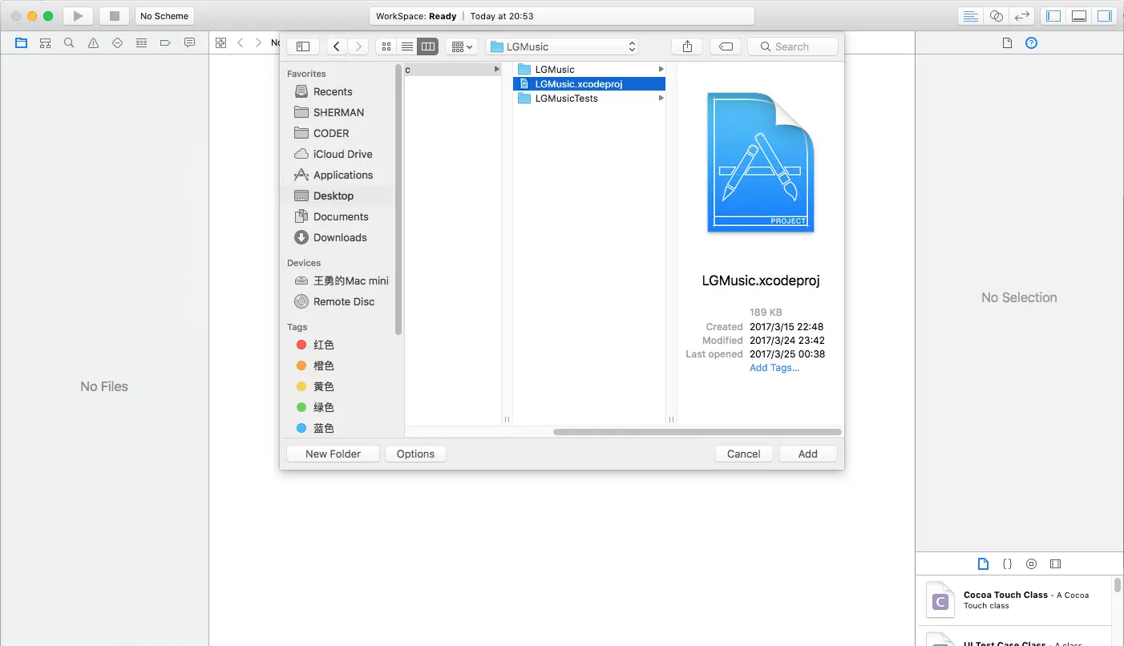Viewport: 1124px width, 646px height.
Task: Click the Search field in file dialog
Action: tap(793, 46)
